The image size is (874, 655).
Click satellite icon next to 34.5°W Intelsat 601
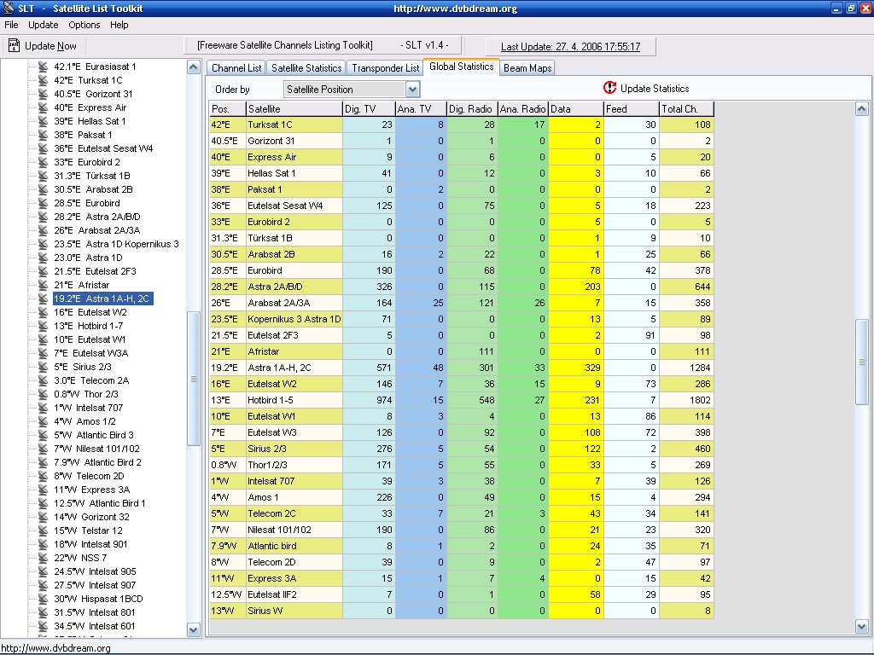point(43,626)
